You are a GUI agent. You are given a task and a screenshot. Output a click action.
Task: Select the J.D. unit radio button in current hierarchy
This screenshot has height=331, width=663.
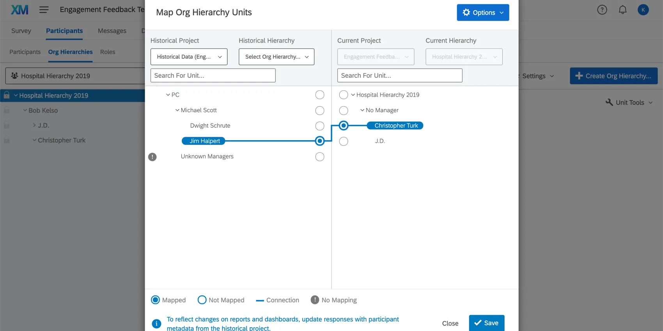[344, 141]
